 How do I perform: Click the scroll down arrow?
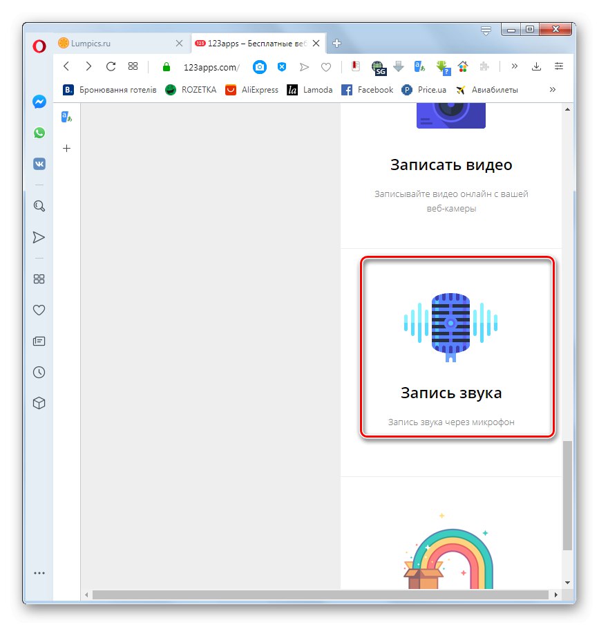point(567,583)
